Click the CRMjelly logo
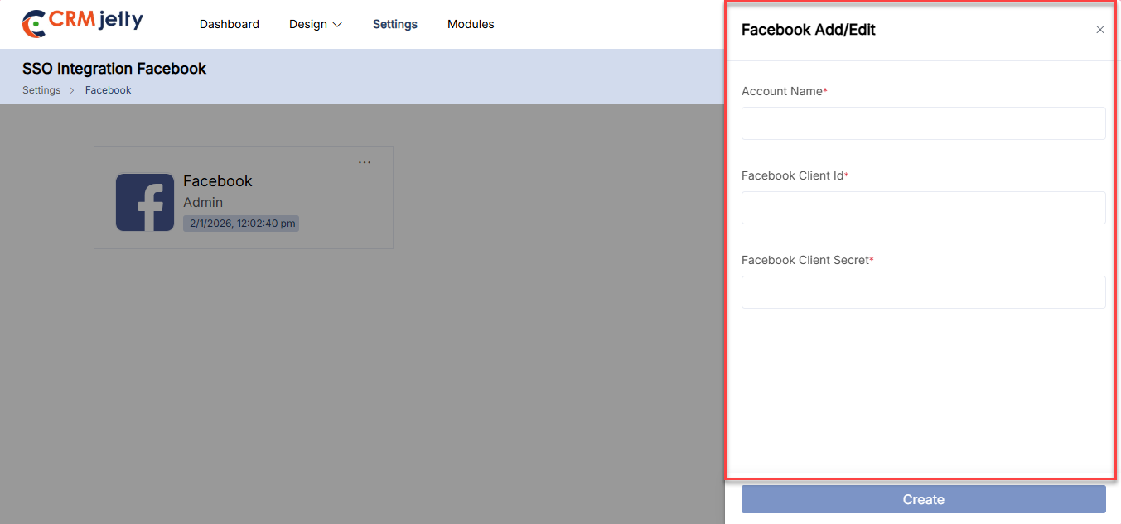Screen dimensions: 1121x524 pos(83,23)
